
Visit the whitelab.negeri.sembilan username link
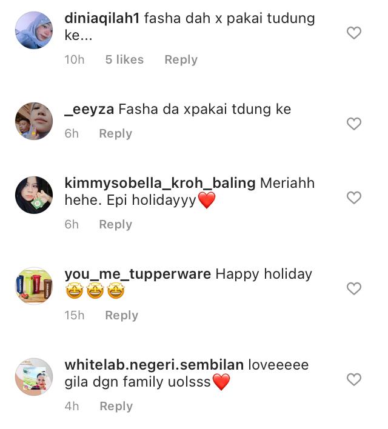(154, 365)
